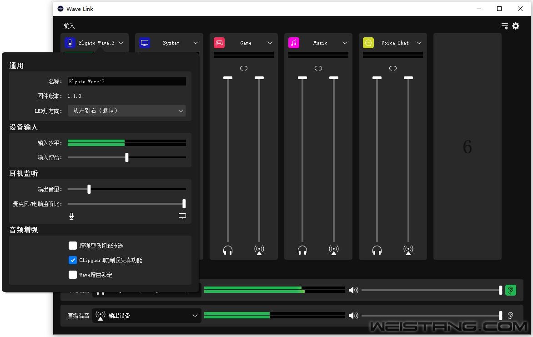Click the Game monitor volume fader handle
This screenshot has width=533, height=337.
(228, 78)
